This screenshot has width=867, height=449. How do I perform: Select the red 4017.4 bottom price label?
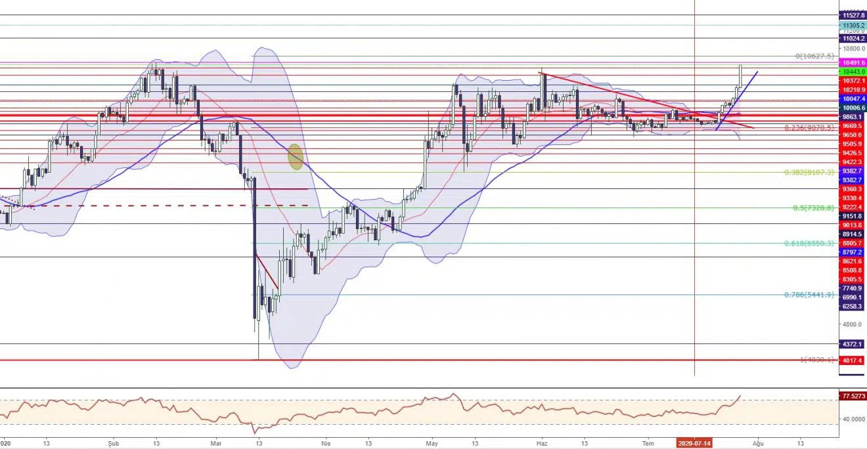click(853, 360)
